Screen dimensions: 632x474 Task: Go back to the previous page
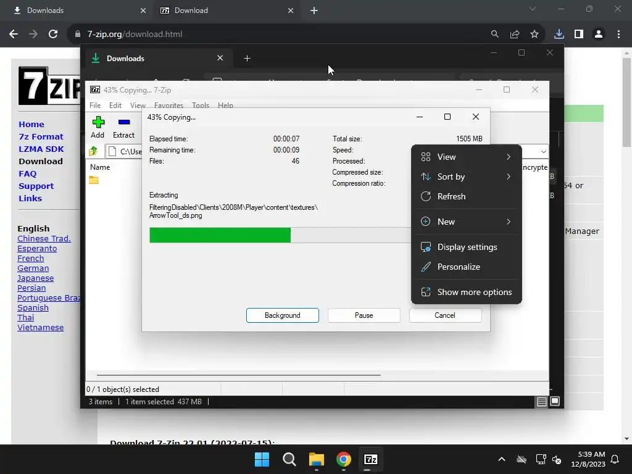coord(14,35)
